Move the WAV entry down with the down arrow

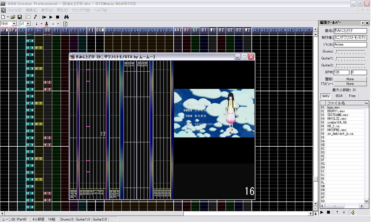[x=344, y=212]
